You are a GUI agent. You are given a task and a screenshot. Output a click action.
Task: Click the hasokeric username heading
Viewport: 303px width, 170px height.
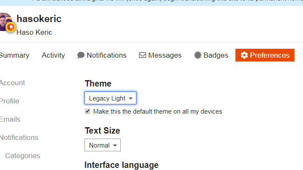39,19
